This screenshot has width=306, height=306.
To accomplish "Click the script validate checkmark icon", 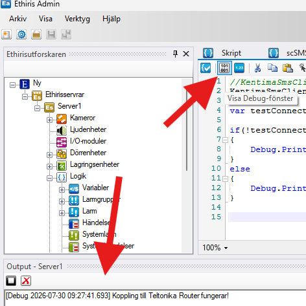I will (x=206, y=68).
